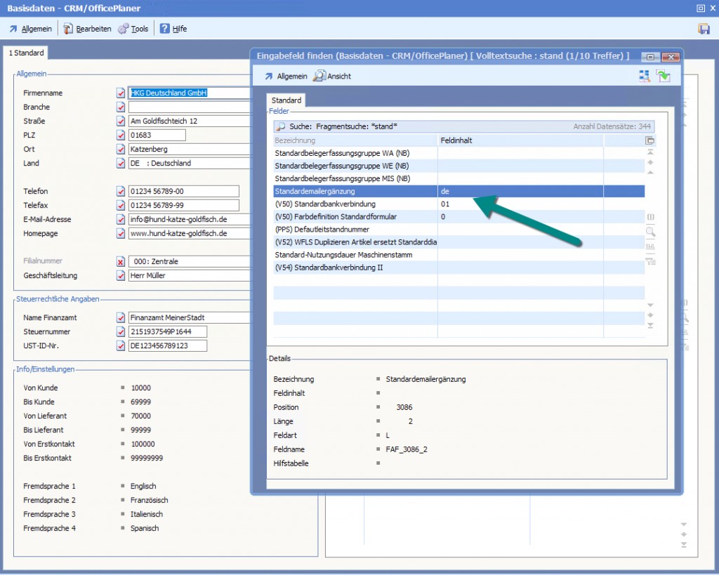Click the scroll-to-top arrow beside field list
This screenshot has height=575, width=719.
point(650,152)
